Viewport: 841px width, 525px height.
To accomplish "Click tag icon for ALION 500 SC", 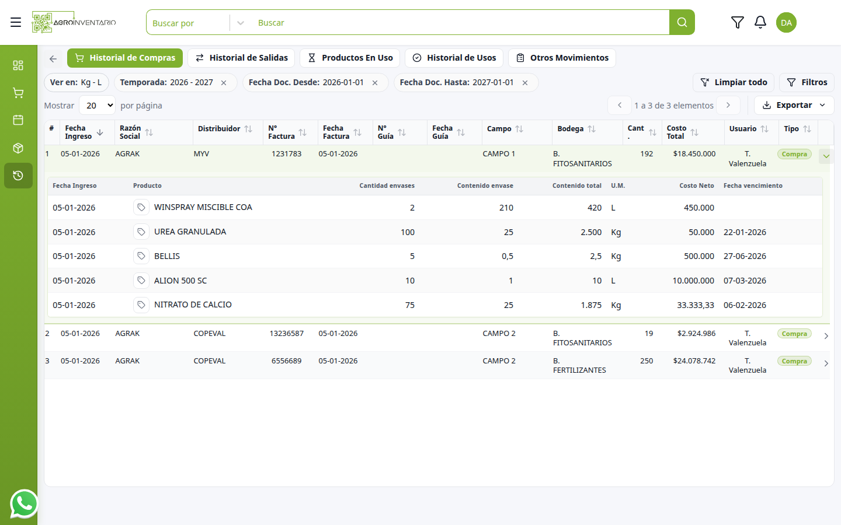I will tap(141, 281).
